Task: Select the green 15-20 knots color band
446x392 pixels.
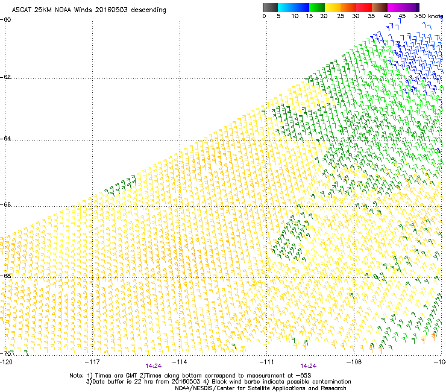Action: [317, 7]
